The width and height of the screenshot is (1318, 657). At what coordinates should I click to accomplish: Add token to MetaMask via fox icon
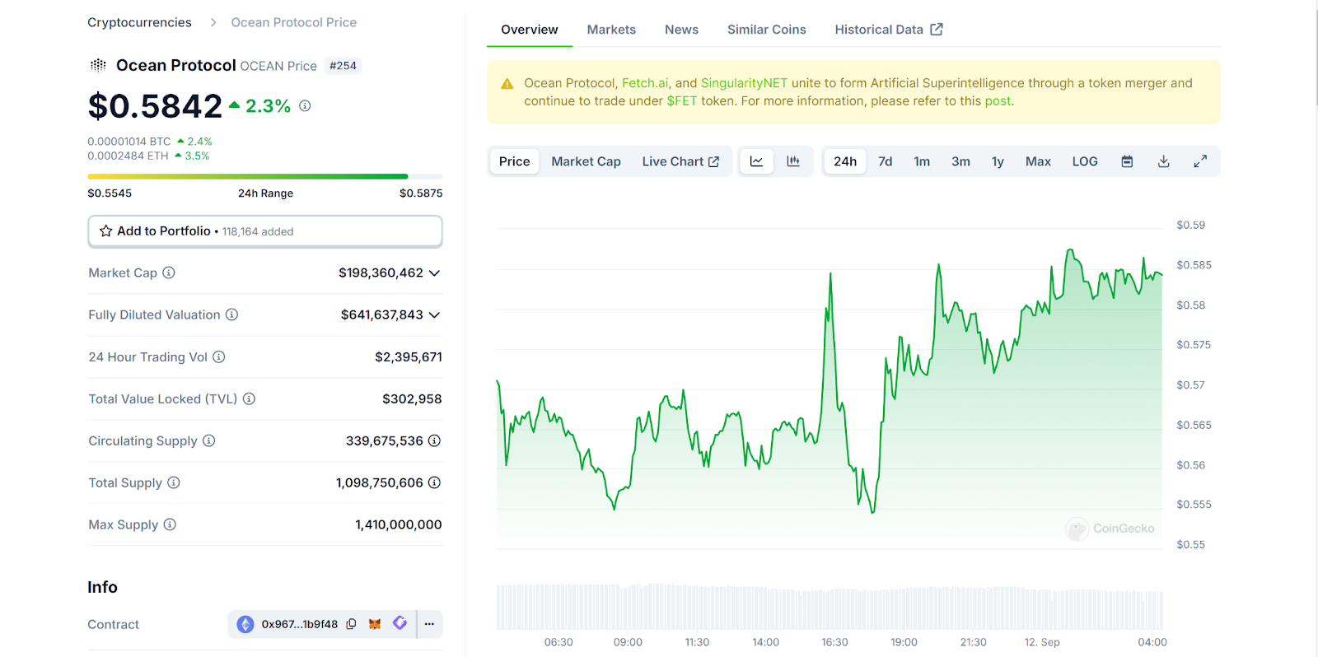(375, 624)
